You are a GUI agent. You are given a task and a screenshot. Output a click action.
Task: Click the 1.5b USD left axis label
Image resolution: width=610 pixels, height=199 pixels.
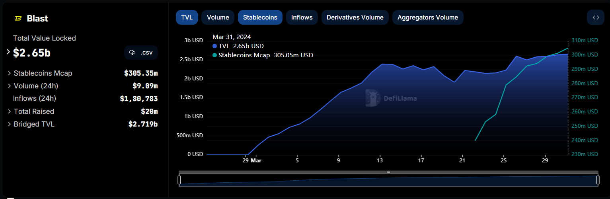[191, 98]
